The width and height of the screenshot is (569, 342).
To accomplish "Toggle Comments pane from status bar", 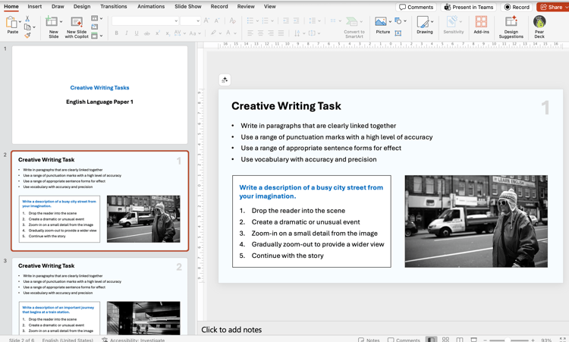I will 404,340.
